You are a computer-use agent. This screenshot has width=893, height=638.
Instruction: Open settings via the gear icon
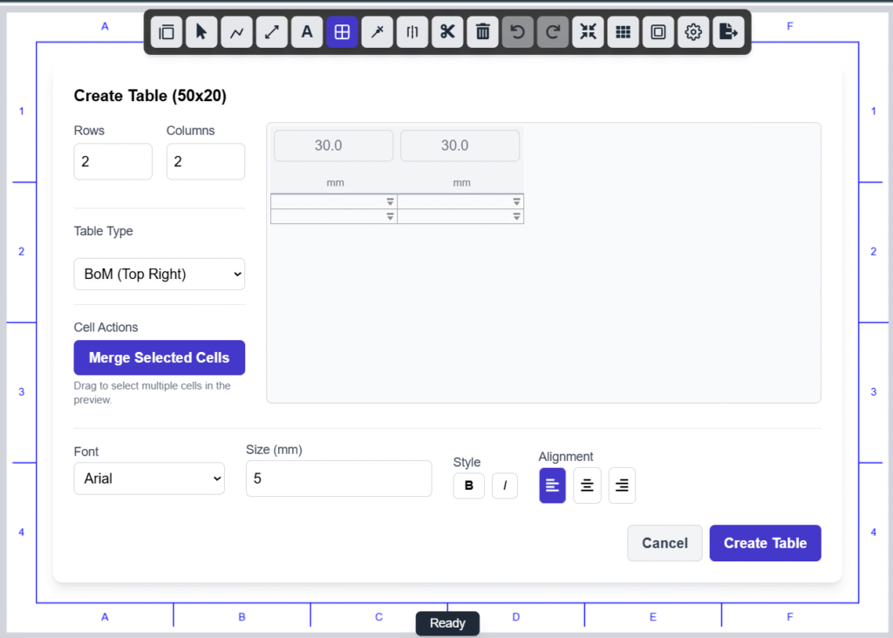(x=693, y=32)
